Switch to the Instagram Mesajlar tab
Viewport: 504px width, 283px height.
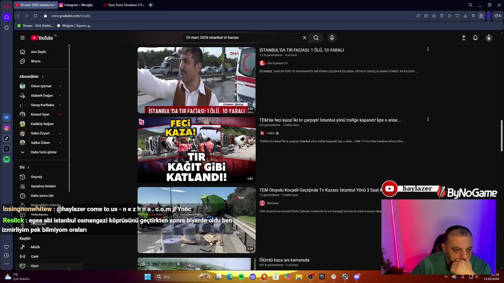pos(78,5)
